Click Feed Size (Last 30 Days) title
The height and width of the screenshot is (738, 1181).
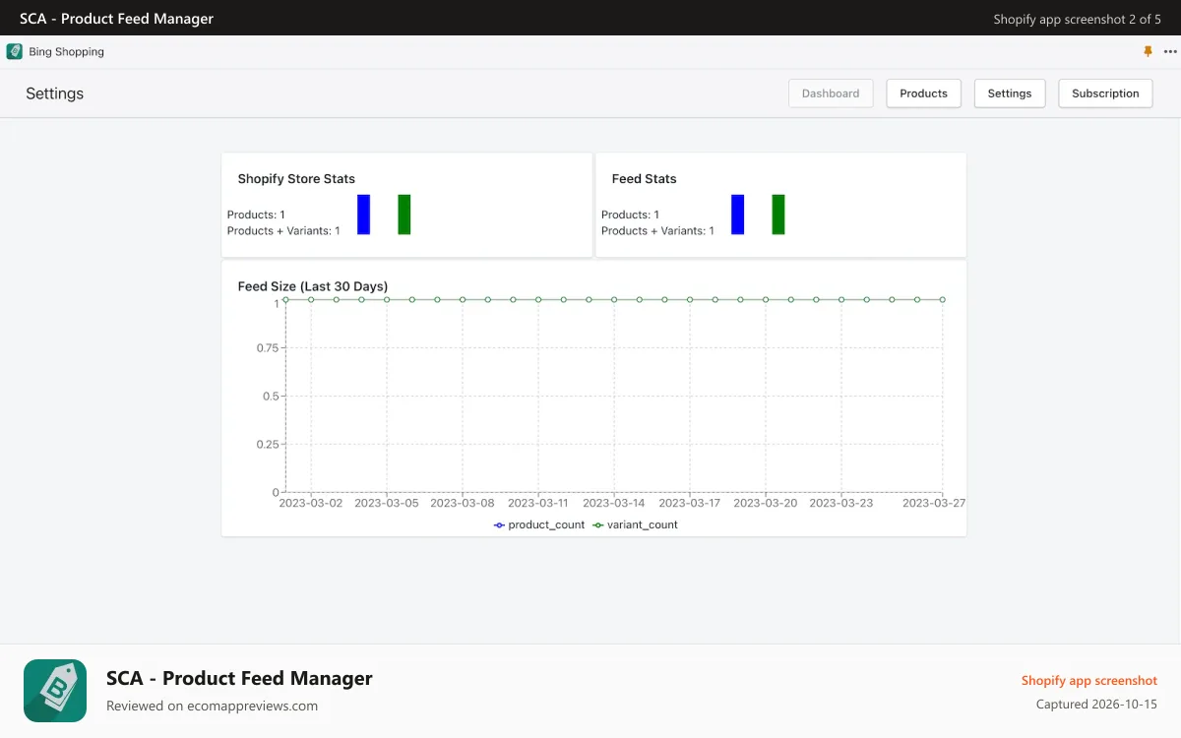click(x=313, y=286)
